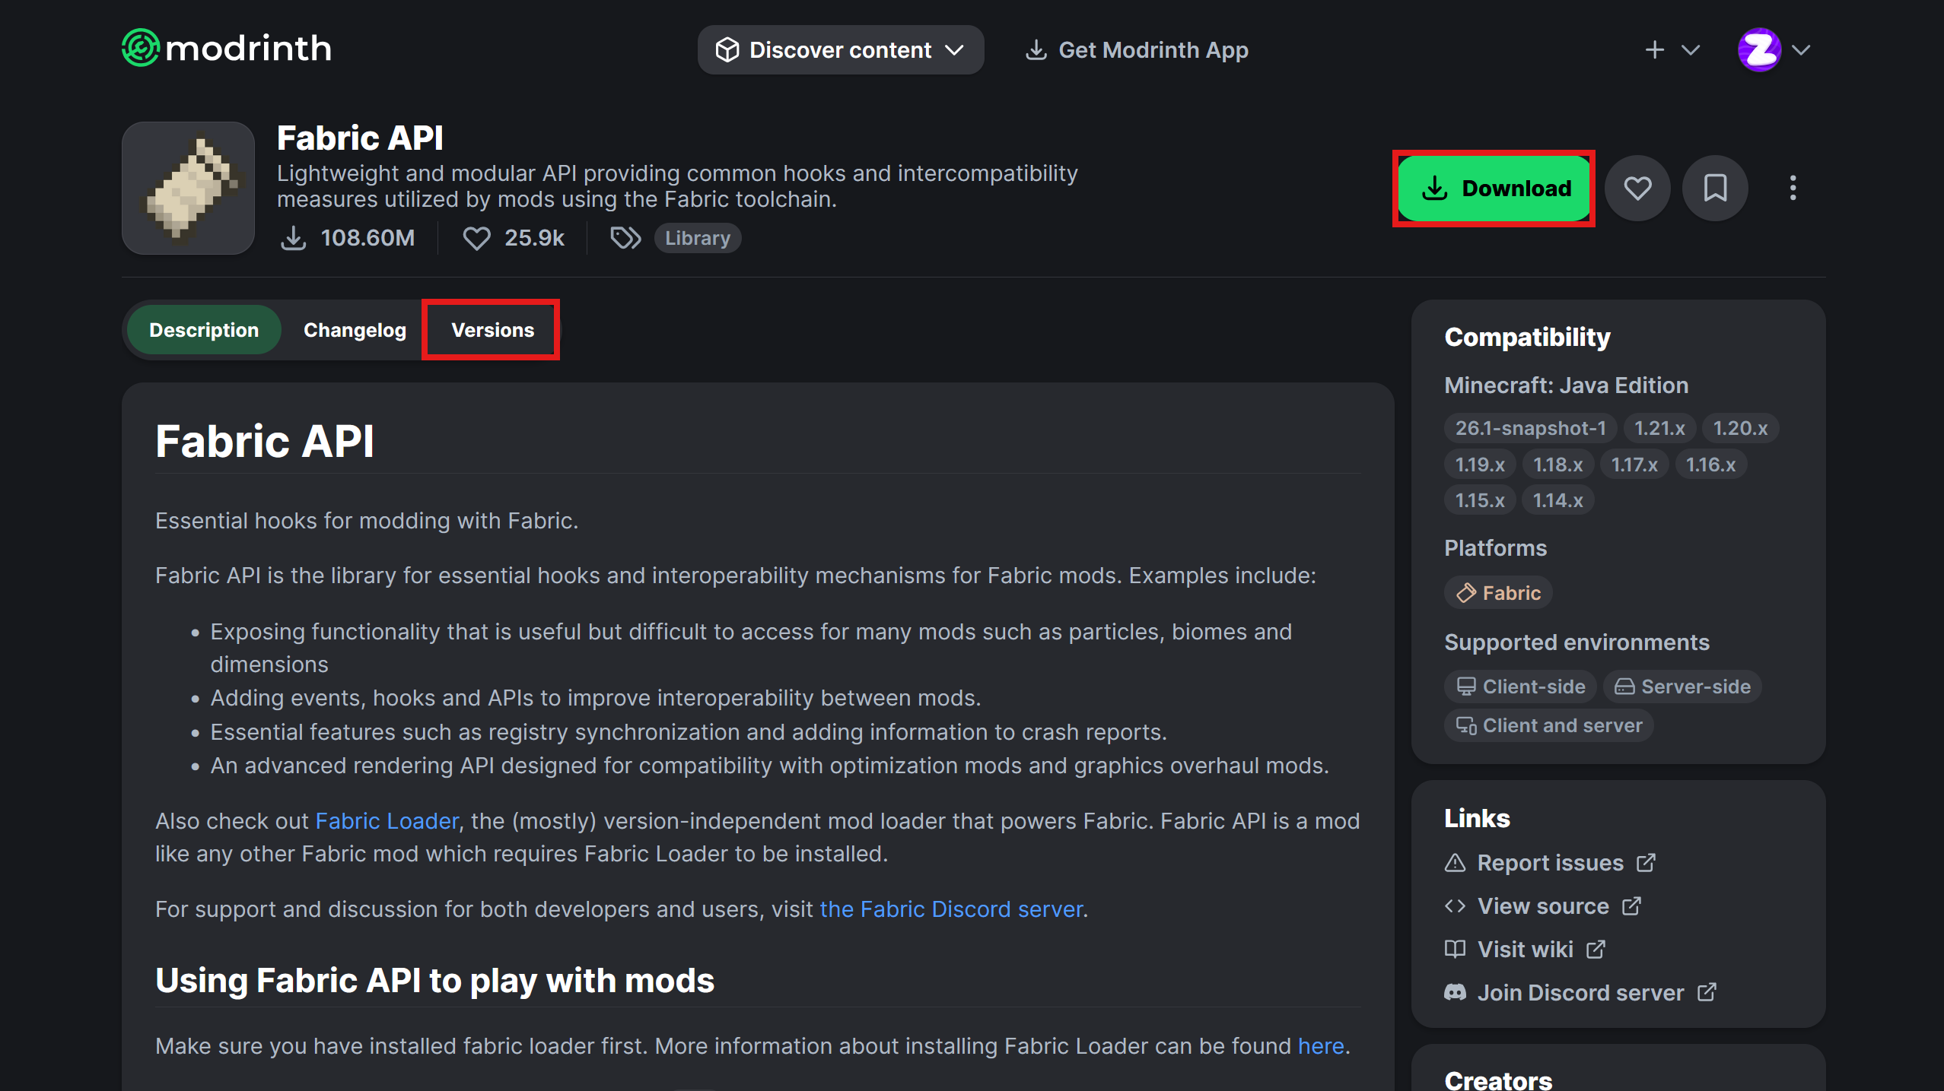Click the user avatar icon
Viewport: 1944px width, 1091px height.
[x=1759, y=50]
